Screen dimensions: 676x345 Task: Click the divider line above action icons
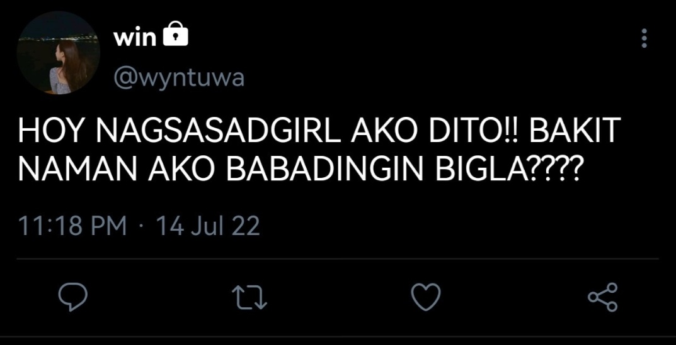(338, 259)
